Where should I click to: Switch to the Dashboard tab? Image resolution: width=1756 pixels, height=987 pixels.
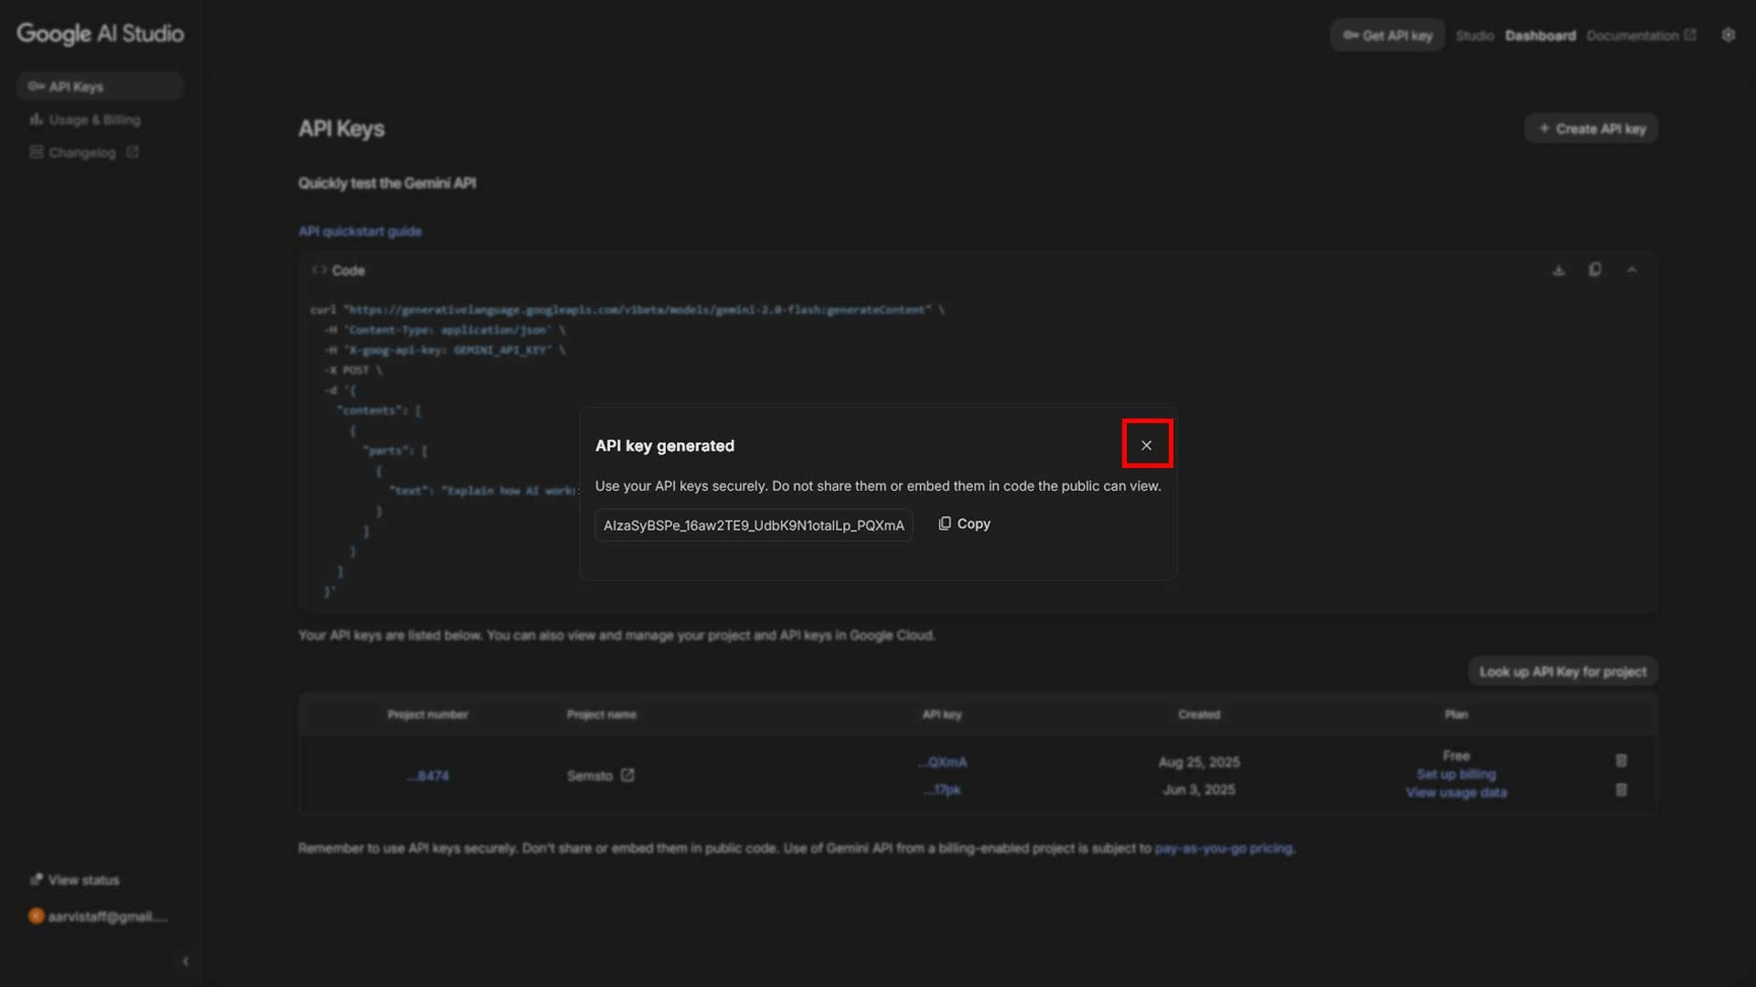point(1540,36)
